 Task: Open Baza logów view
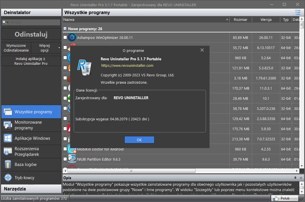pos(31,165)
